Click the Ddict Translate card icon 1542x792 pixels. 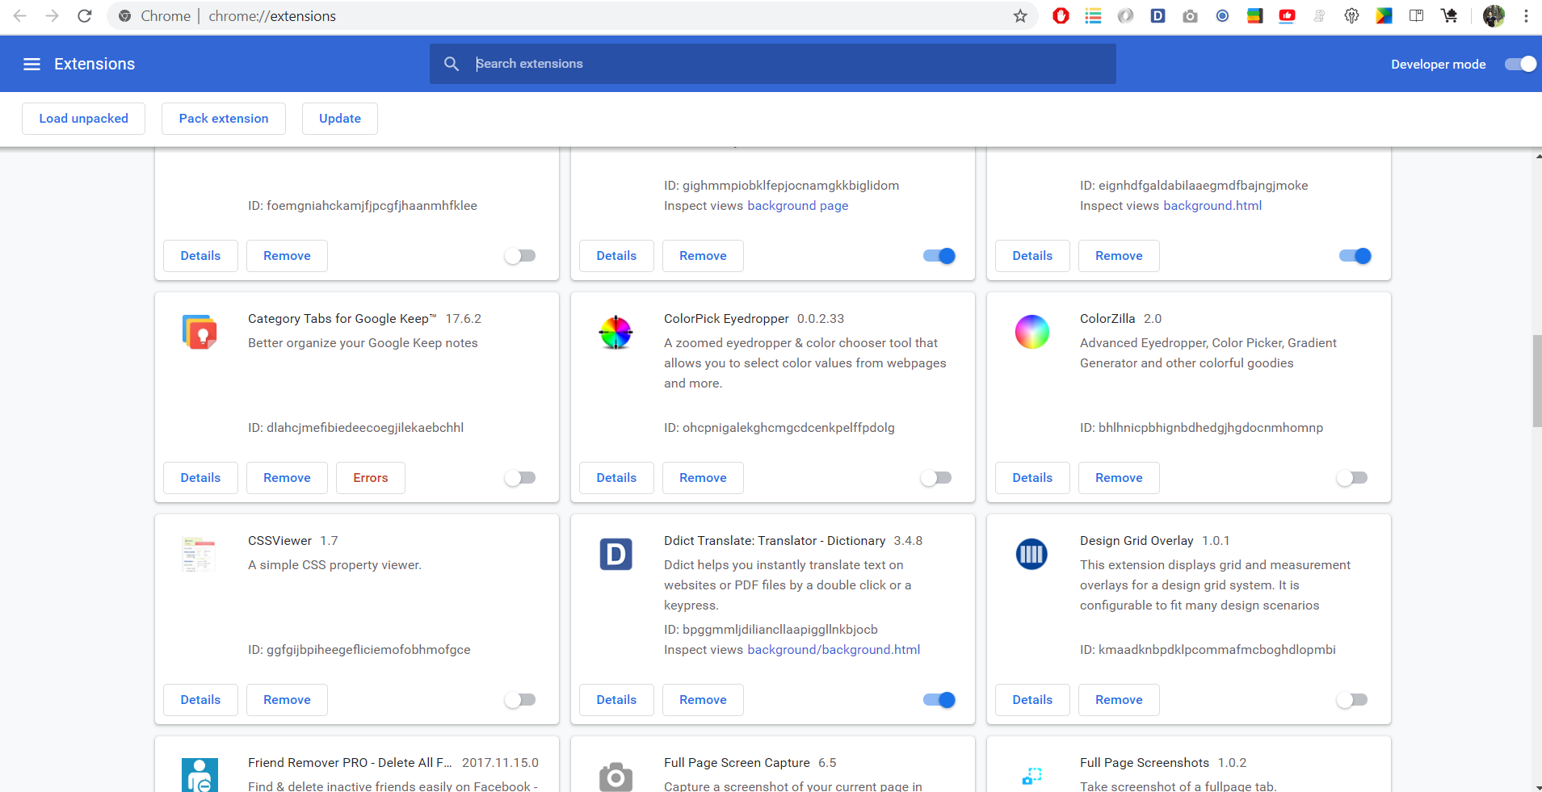pos(616,554)
